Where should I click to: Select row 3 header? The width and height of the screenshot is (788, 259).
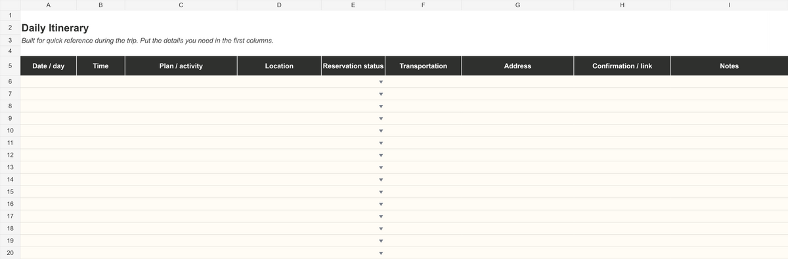(10, 41)
